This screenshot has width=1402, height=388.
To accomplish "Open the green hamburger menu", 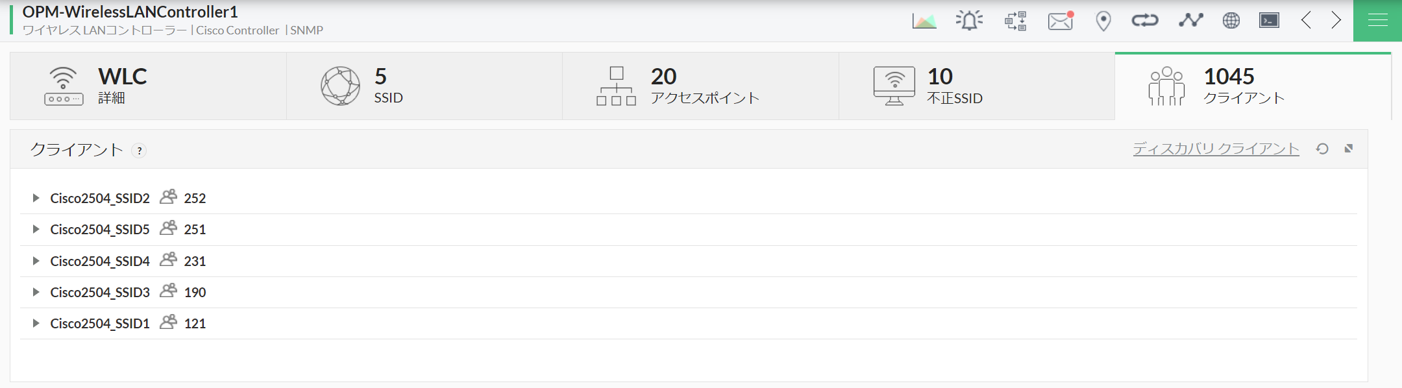I will click(1377, 21).
